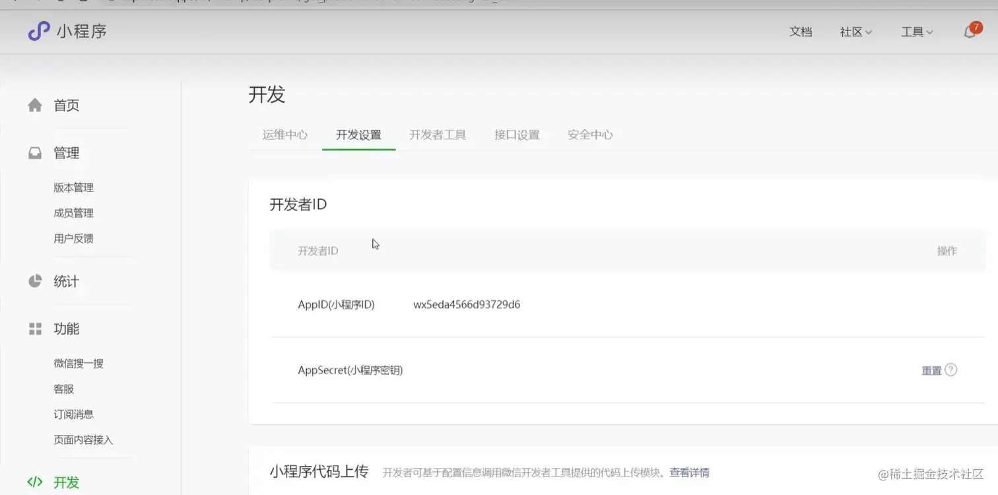The height and width of the screenshot is (495, 998).
Task: Click 重置 to reset AppSecret
Action: coord(931,370)
